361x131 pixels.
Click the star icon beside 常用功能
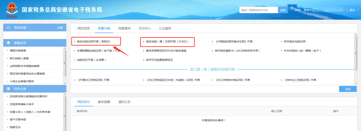8,28
